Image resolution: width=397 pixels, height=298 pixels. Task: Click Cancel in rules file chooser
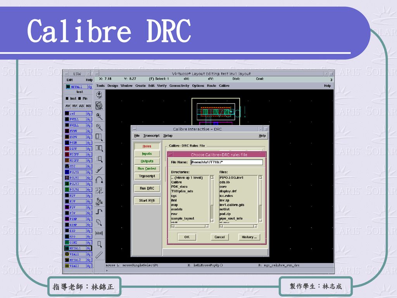[219, 237]
